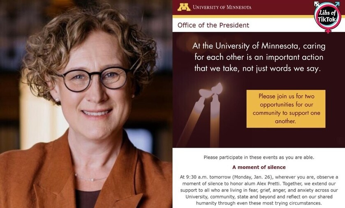Viewport: 345px width, 208px height.
Task: Open the woman's portrait photo
Action: 86,104
